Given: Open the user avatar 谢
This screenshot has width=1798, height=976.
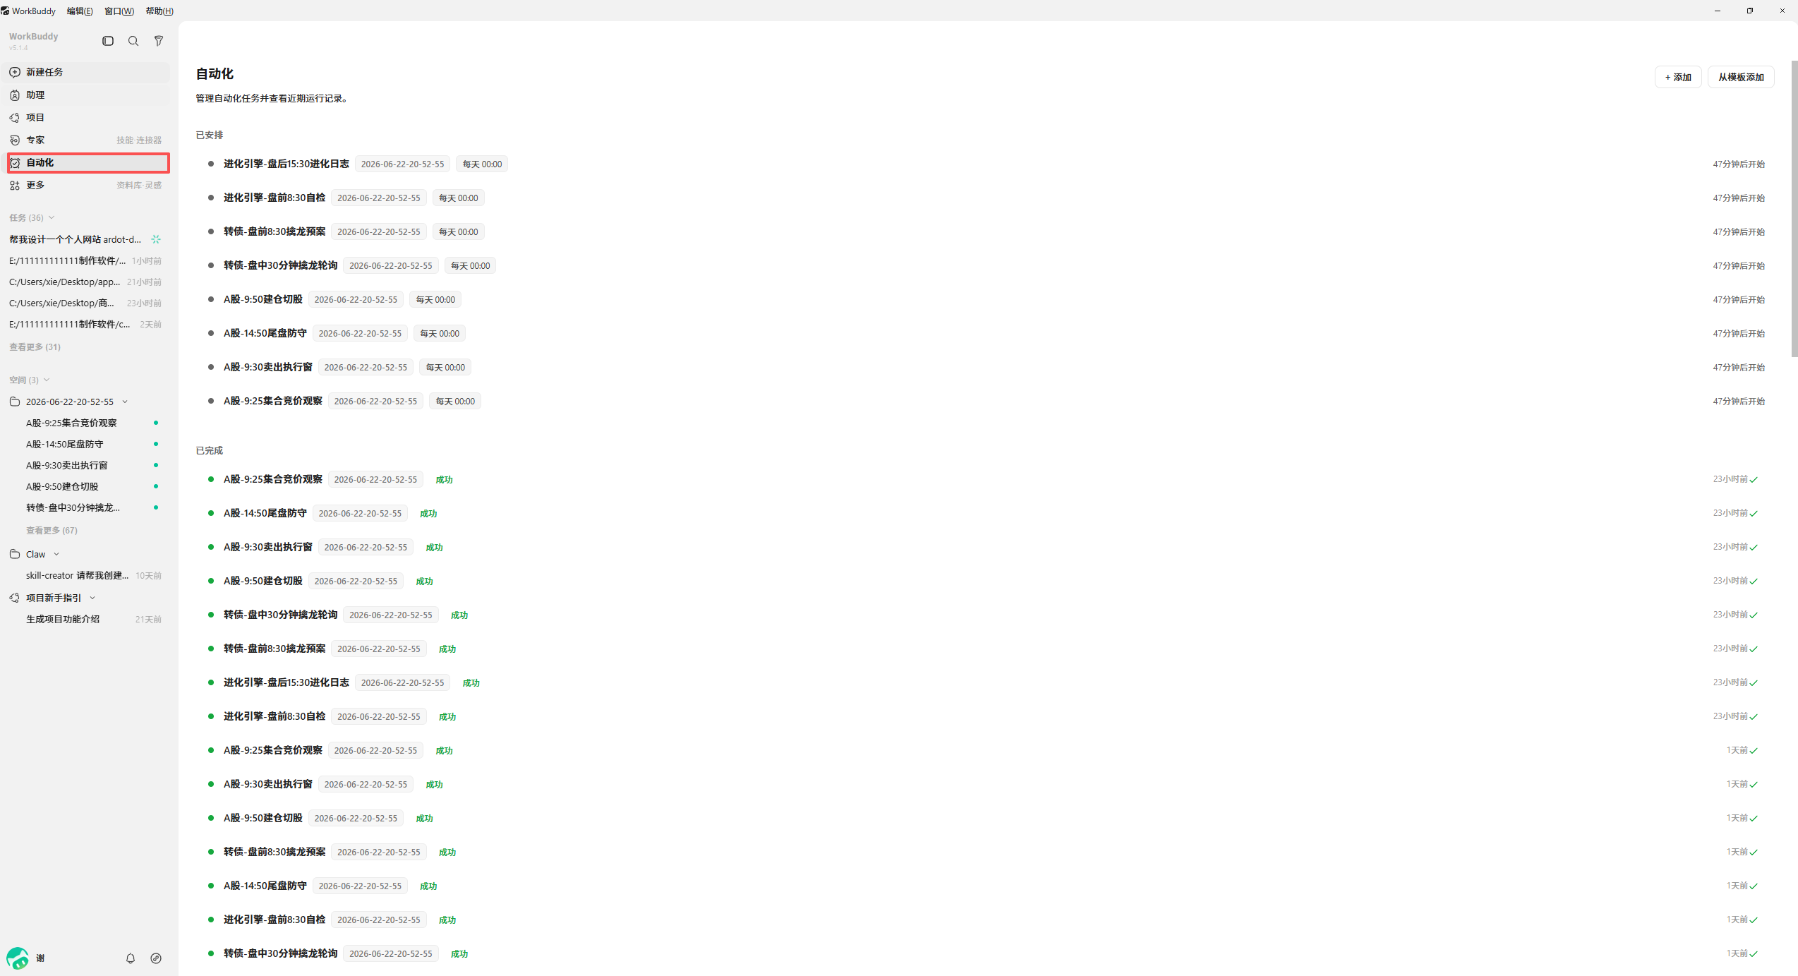Looking at the screenshot, I should tap(18, 958).
